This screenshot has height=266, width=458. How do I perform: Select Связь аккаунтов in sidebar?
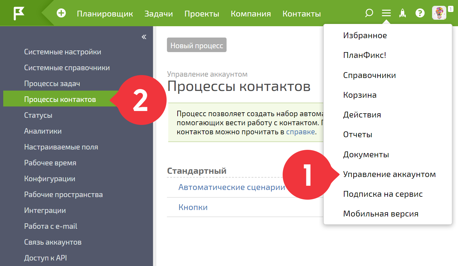tap(53, 242)
